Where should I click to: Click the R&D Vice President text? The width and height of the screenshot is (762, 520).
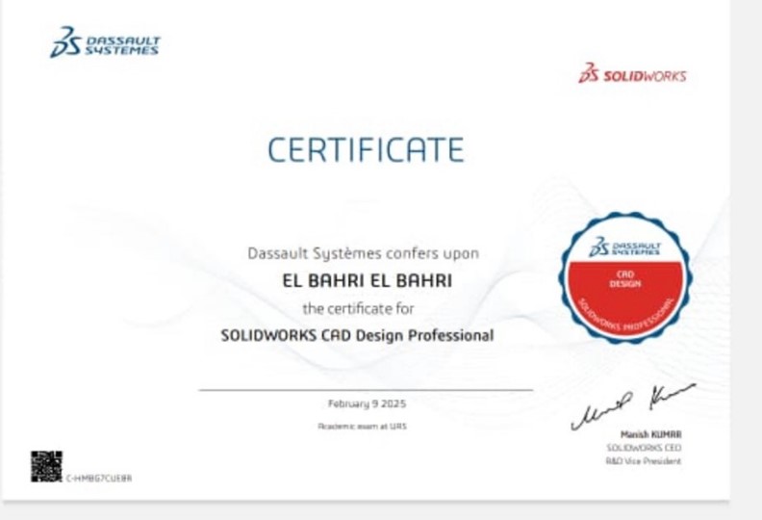coord(643,461)
